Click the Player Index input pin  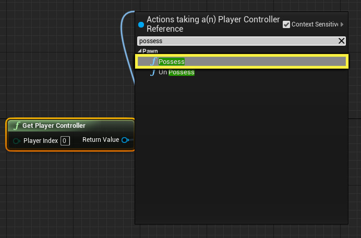(16, 140)
